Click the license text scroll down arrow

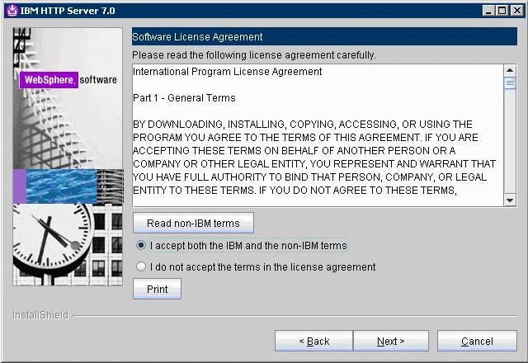pyautogui.click(x=510, y=200)
